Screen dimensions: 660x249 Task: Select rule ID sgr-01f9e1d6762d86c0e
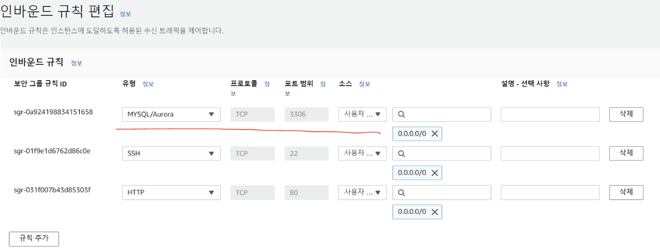(x=52, y=151)
